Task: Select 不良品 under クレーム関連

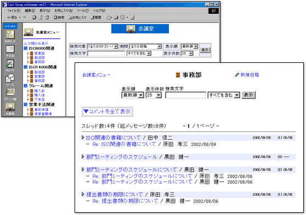Action: click(x=39, y=100)
